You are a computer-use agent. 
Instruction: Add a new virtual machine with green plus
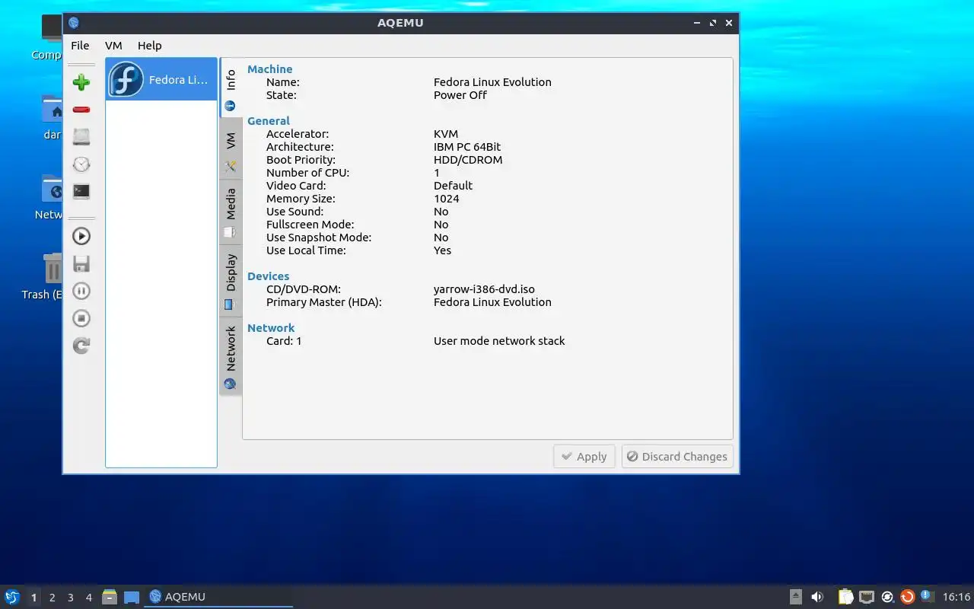(x=81, y=82)
